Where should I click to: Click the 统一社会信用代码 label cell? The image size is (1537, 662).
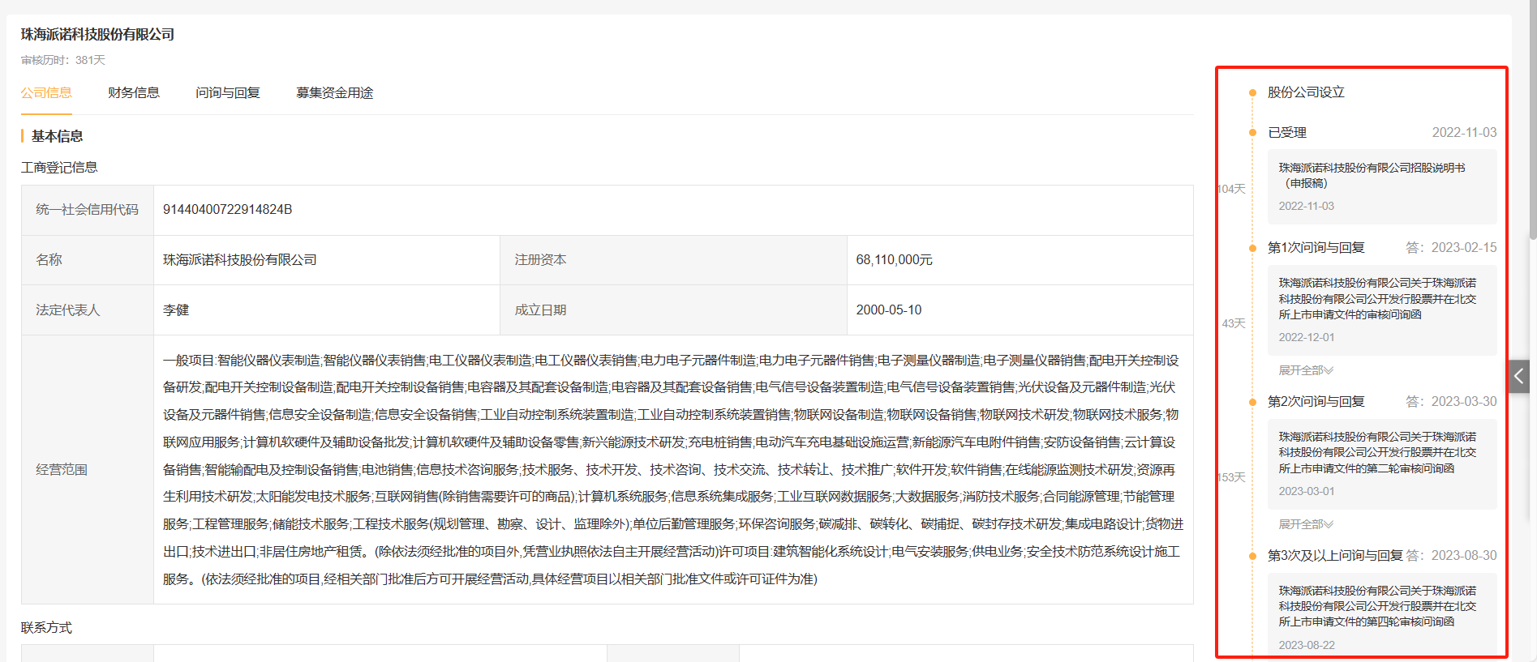click(88, 210)
